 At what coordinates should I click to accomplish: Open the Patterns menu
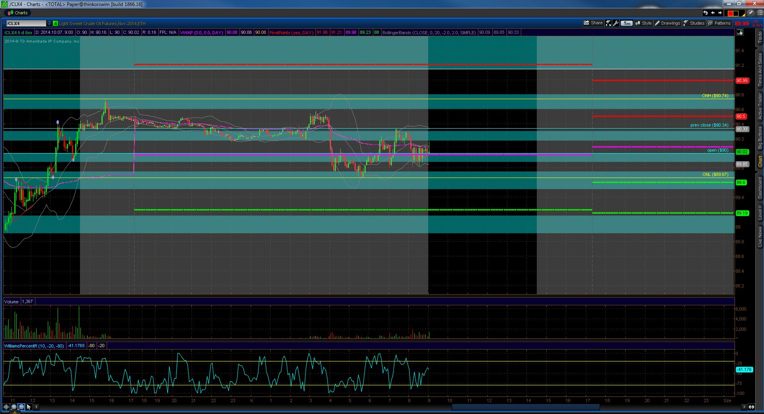(719, 23)
